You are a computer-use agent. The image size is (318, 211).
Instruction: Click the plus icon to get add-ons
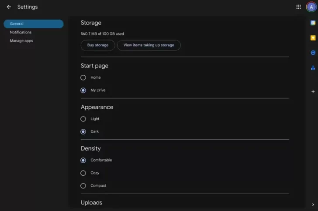tap(313, 91)
